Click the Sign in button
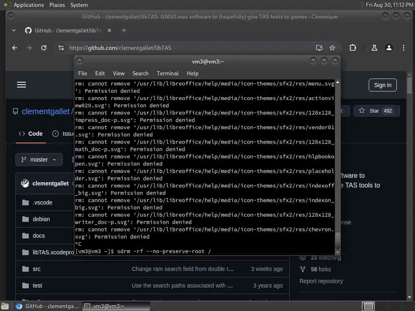Viewport: 415px width, 311px height. coord(383,85)
